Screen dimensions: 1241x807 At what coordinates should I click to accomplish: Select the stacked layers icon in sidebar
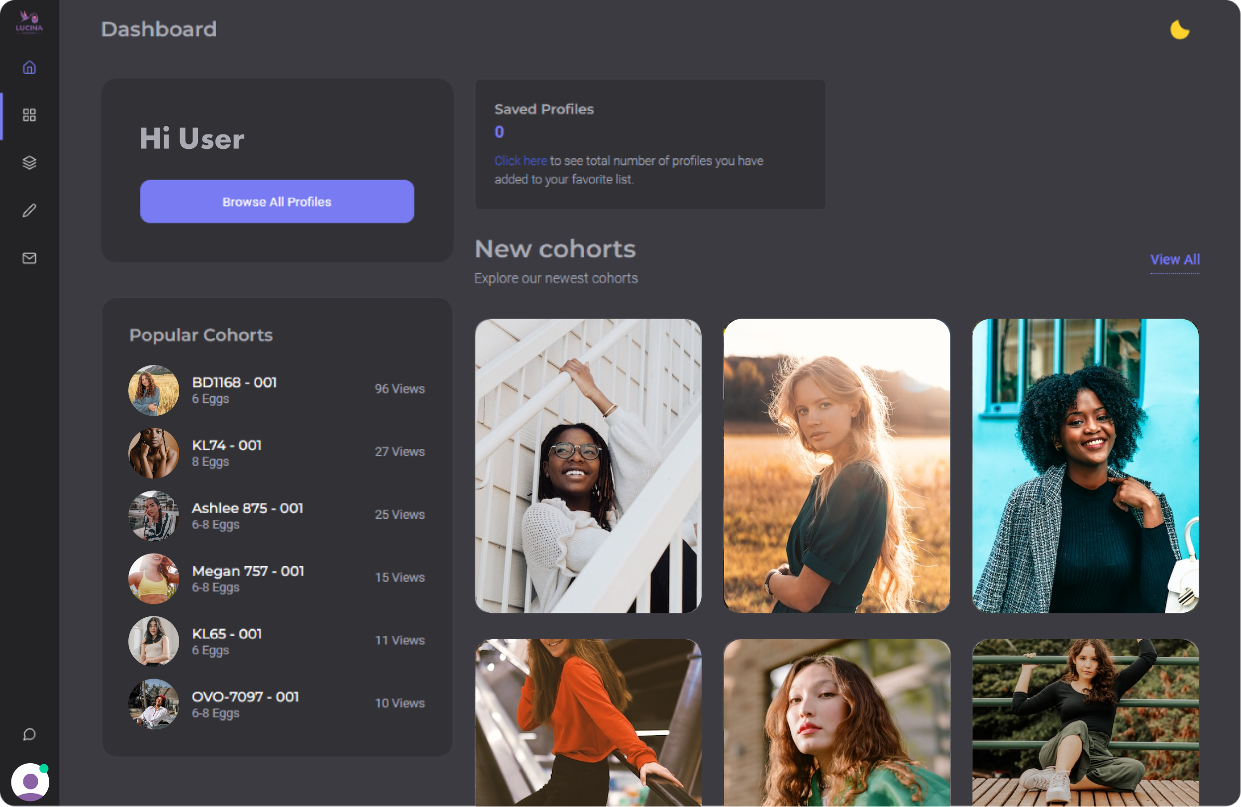(29, 163)
